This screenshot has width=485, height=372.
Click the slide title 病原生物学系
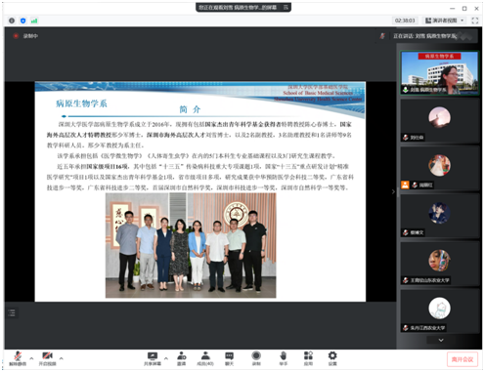81,103
